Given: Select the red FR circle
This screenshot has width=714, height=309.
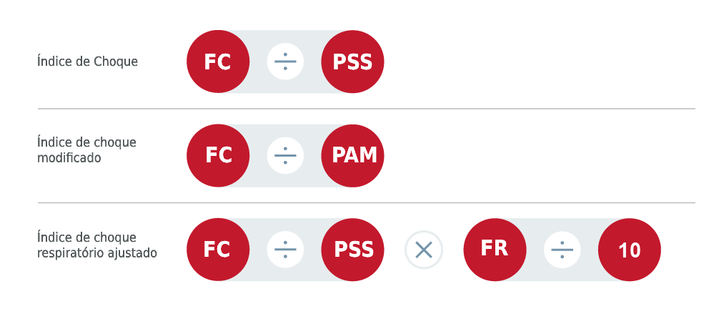Looking at the screenshot, I should pyautogui.click(x=495, y=250).
